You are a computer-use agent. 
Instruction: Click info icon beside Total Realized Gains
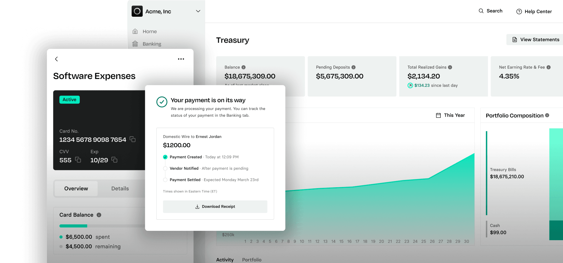pos(450,67)
